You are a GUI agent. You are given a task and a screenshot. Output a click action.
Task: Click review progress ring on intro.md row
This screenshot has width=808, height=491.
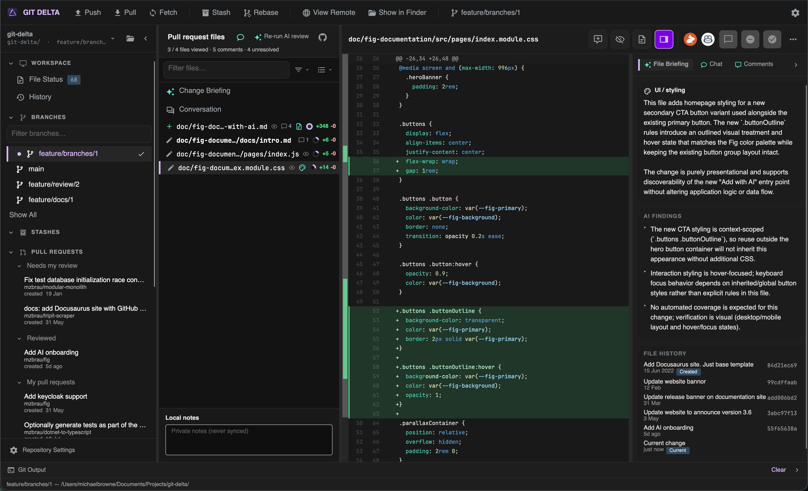click(316, 140)
